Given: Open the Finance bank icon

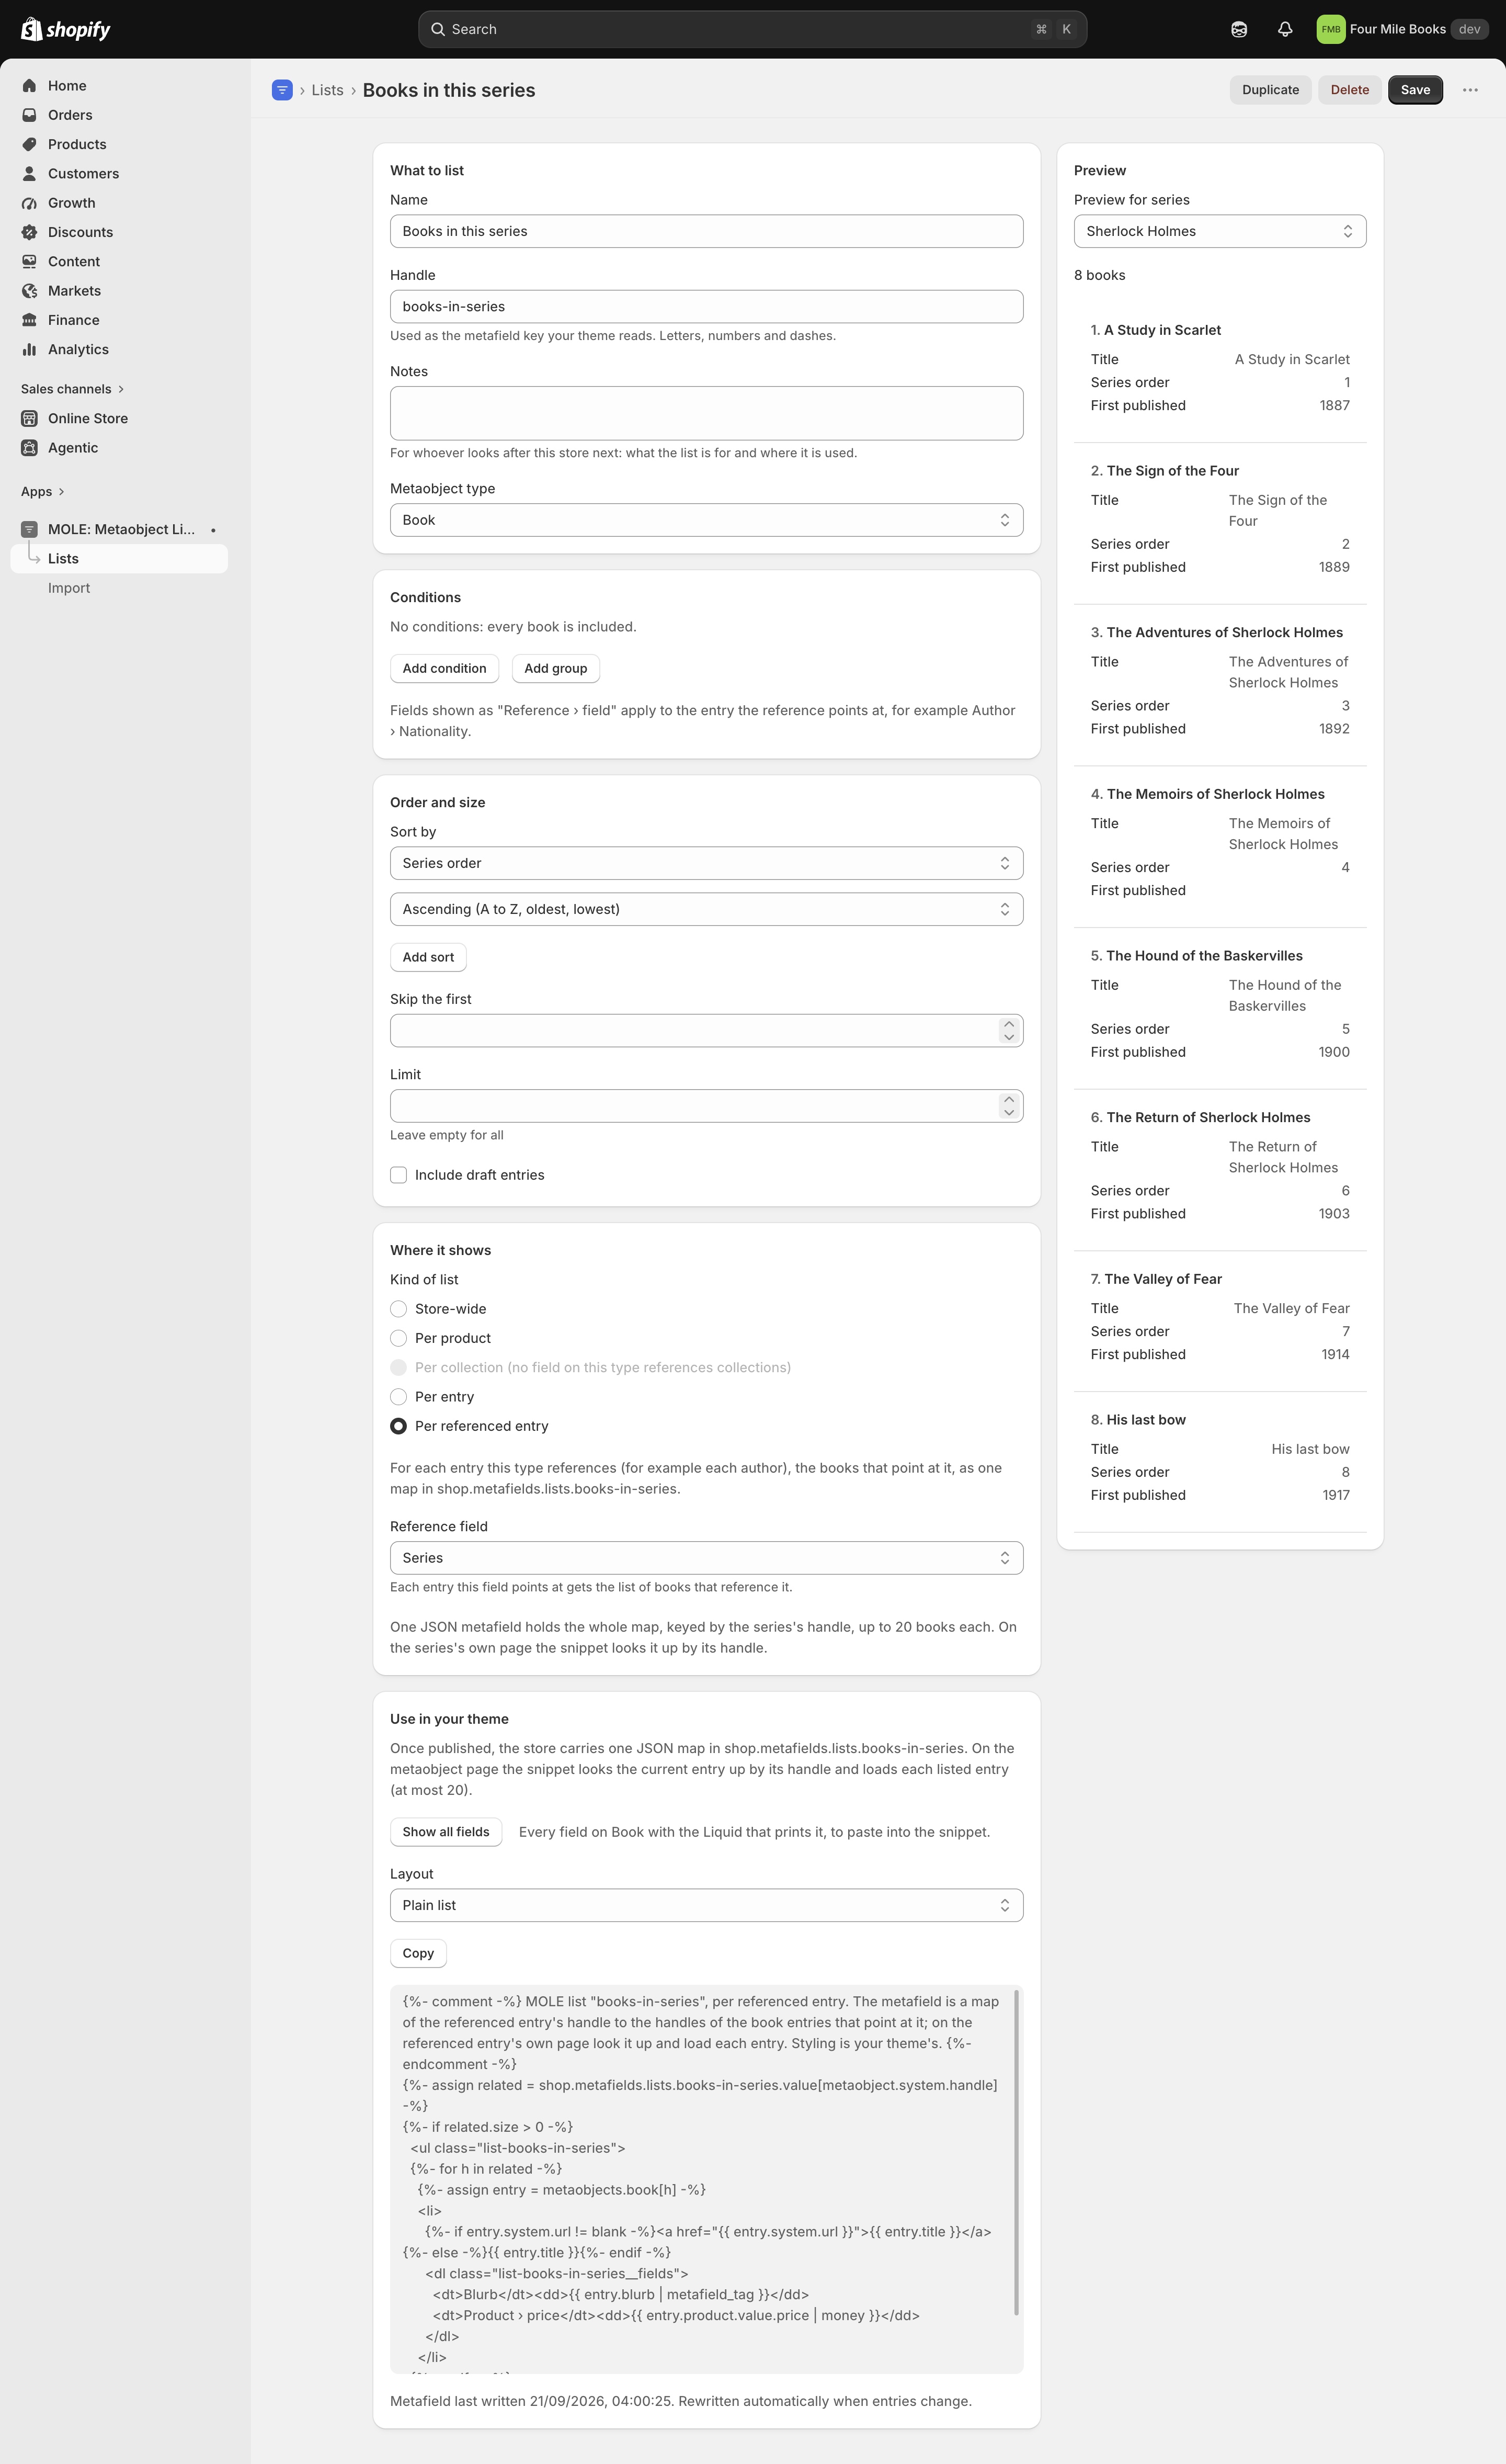Looking at the screenshot, I should (x=29, y=320).
